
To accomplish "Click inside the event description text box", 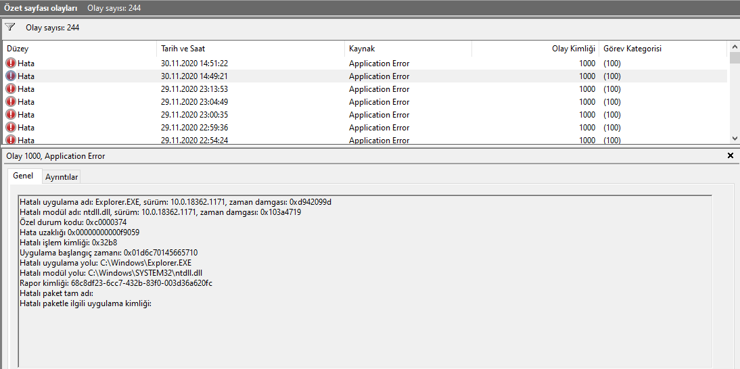I will point(365,324).
